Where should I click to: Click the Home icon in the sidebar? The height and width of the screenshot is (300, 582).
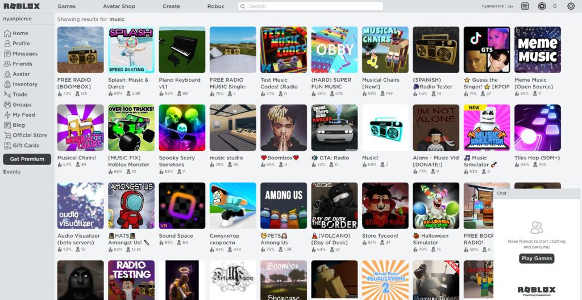point(7,33)
